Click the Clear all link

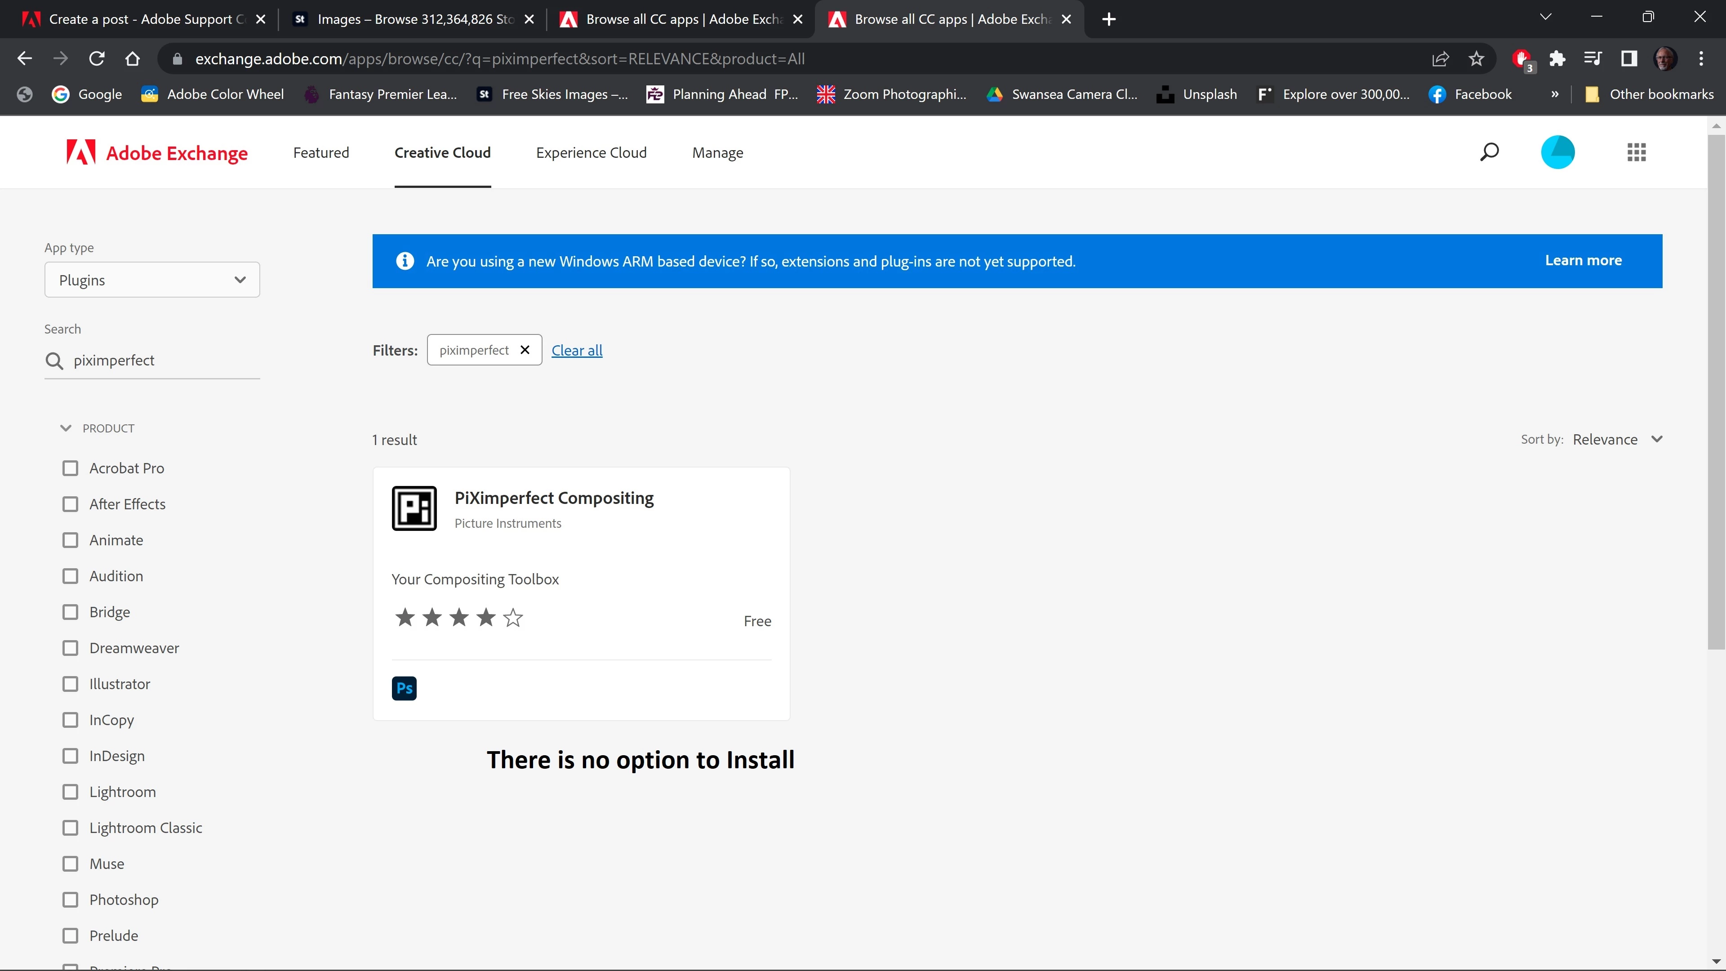(x=576, y=351)
